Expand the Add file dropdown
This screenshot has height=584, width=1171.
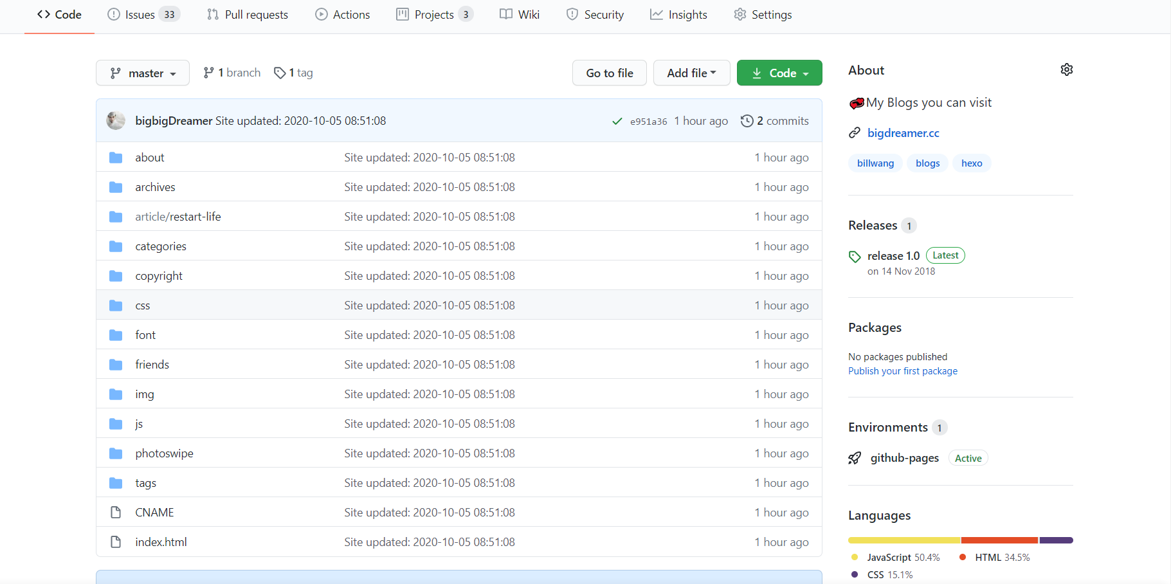coord(691,73)
